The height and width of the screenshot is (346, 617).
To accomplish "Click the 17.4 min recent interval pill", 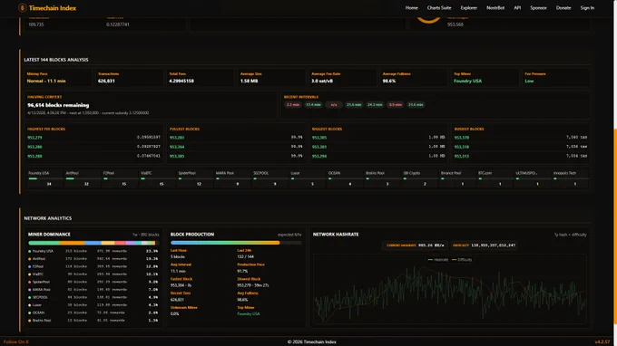I will (x=313, y=105).
